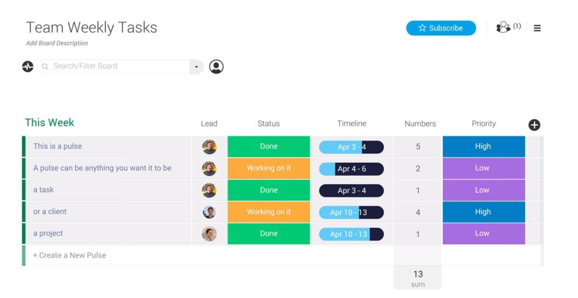Click the star icon inside the Subscribe button
This screenshot has height=298, width=578.
[x=422, y=28]
